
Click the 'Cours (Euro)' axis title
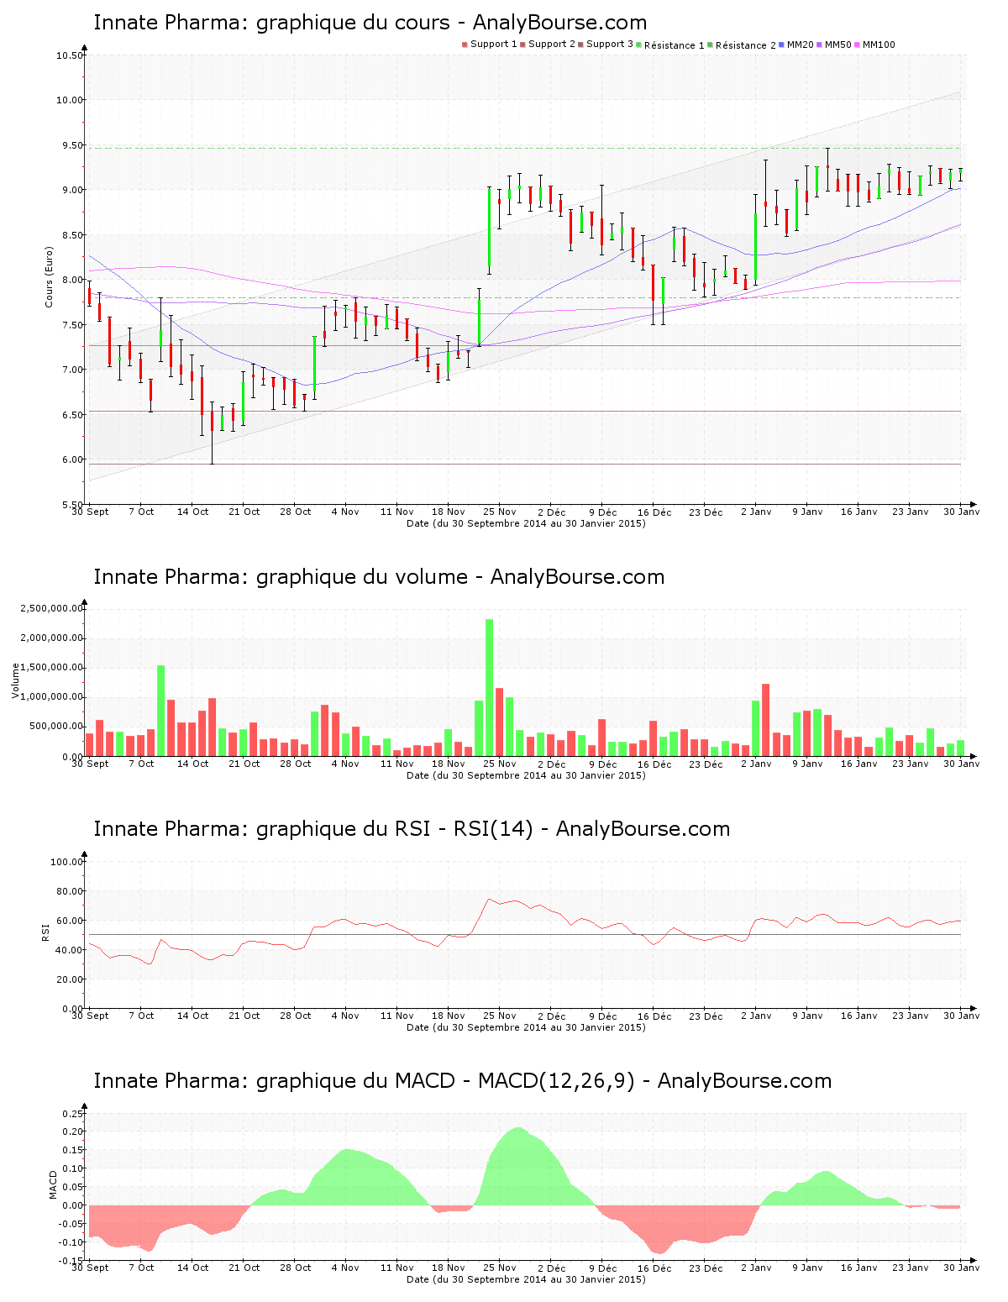pos(49,276)
